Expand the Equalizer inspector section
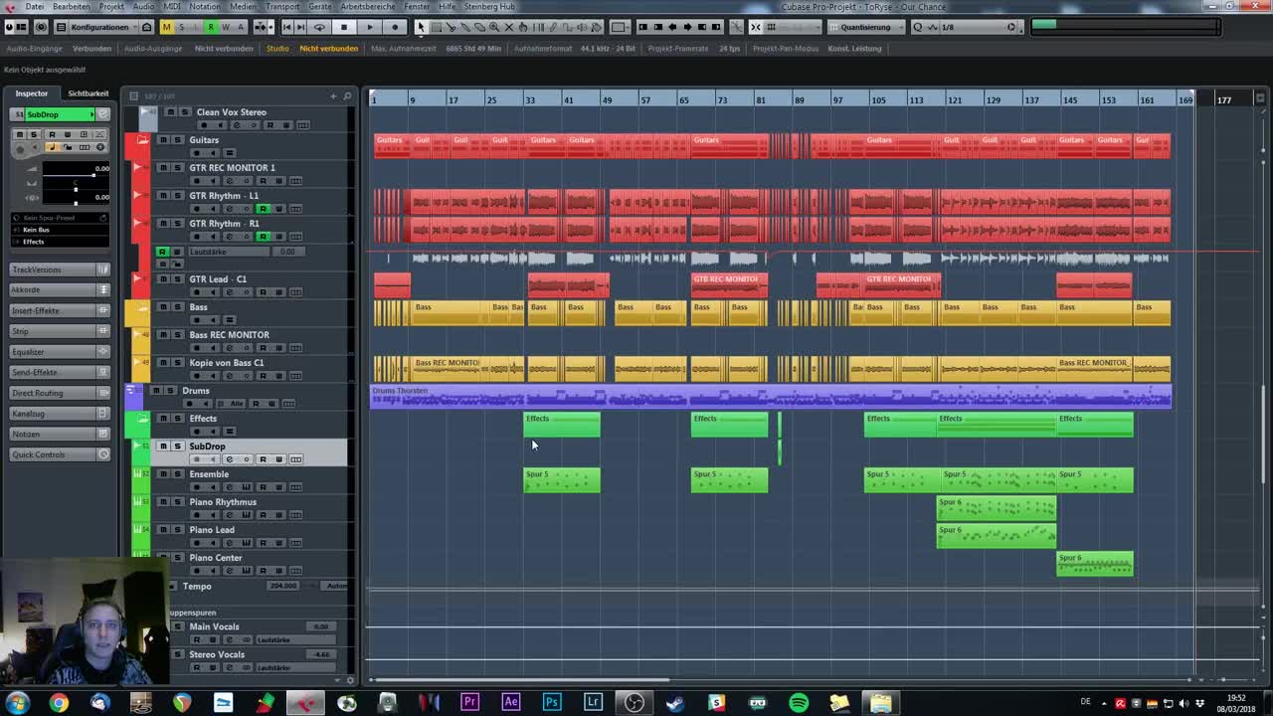1273x716 pixels. [x=60, y=352]
